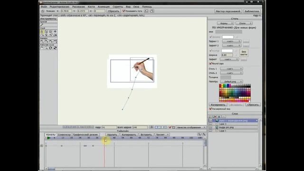The height and width of the screenshot is (171, 304).
Task: Open the stroke Эффект dropdown
Action: point(229,59)
